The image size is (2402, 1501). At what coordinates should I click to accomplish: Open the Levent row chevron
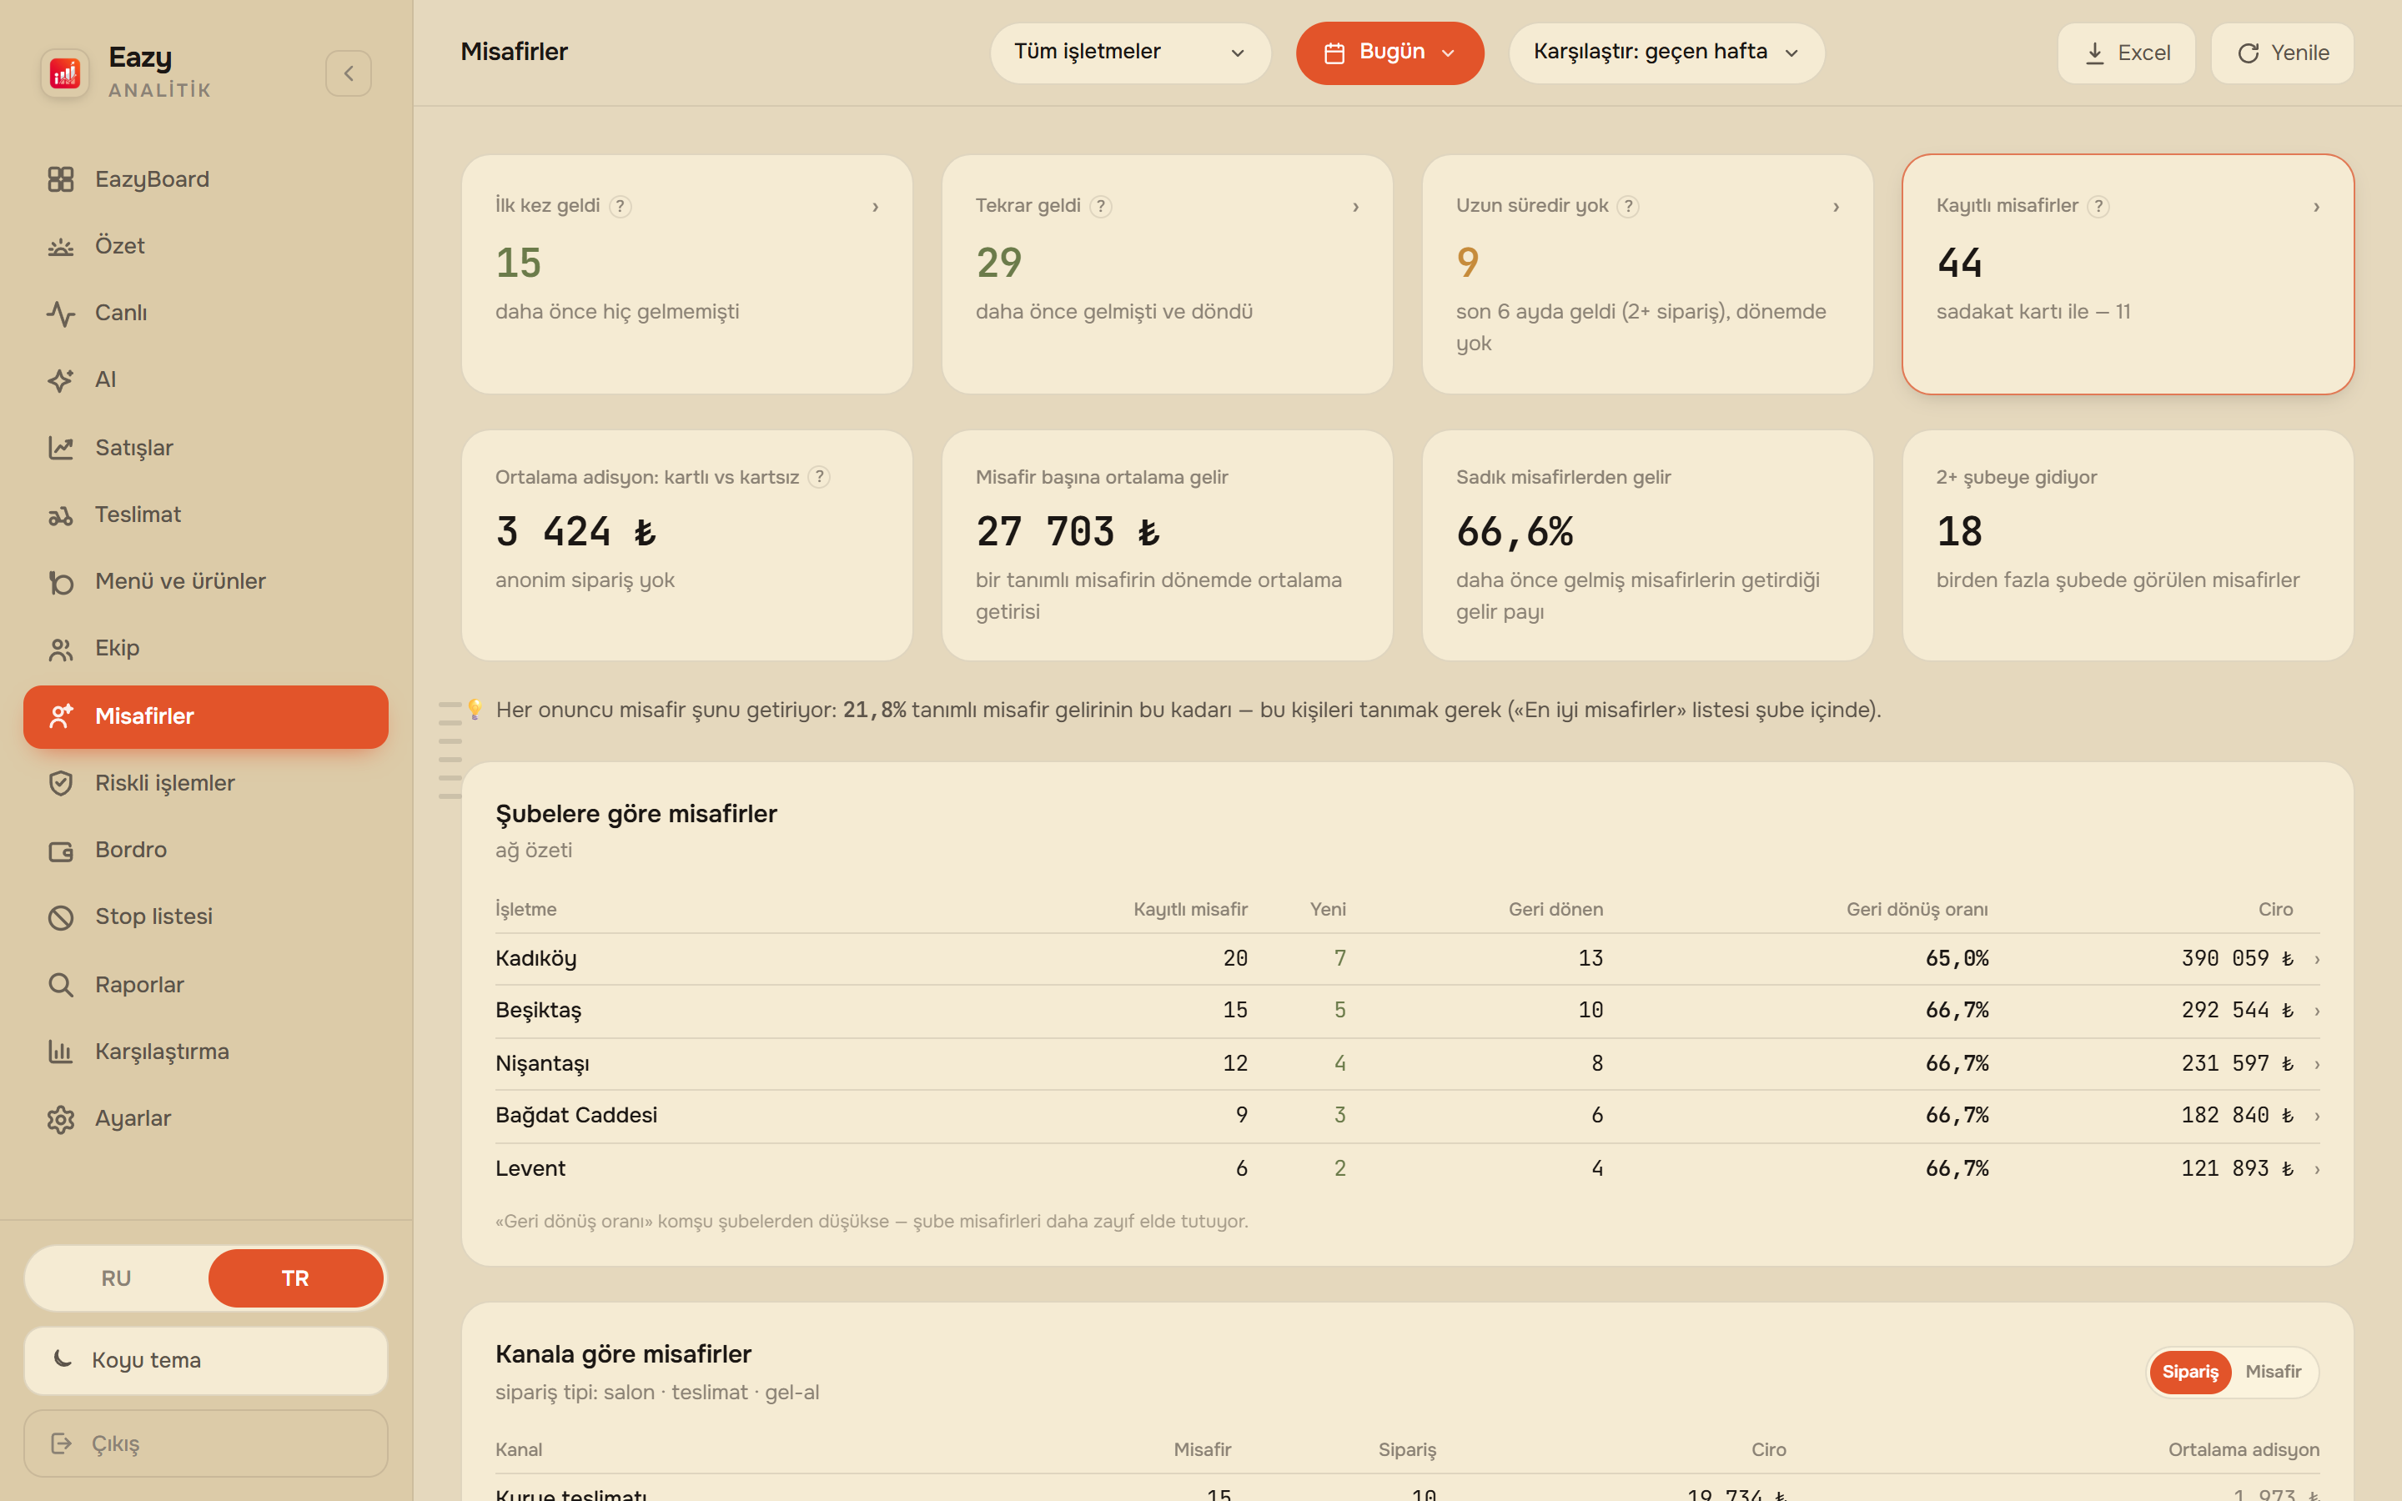2318,1169
